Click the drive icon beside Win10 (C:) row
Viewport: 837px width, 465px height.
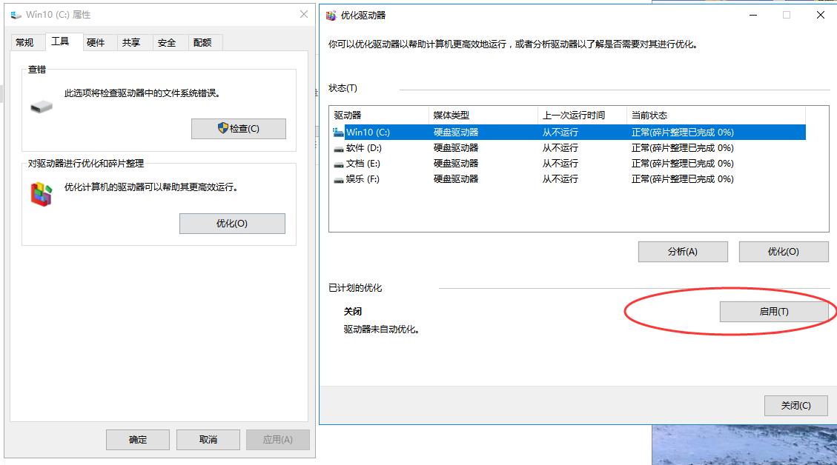(x=338, y=133)
